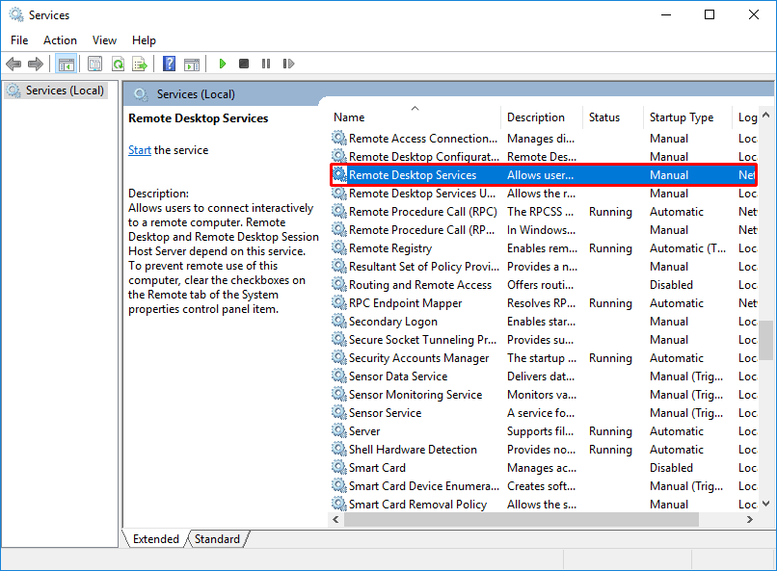Restart the service via the restart icon
777x571 pixels.
(290, 64)
